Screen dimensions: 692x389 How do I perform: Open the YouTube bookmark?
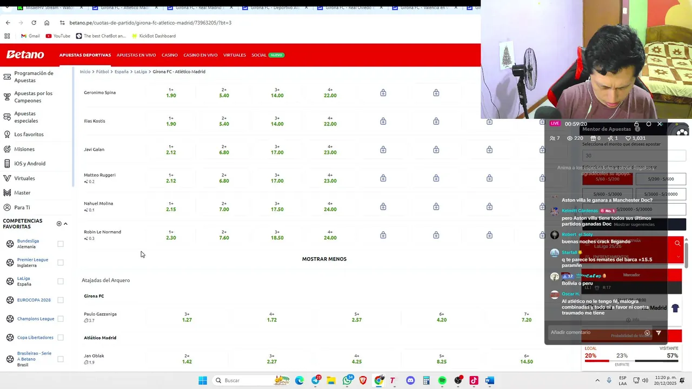point(58,36)
